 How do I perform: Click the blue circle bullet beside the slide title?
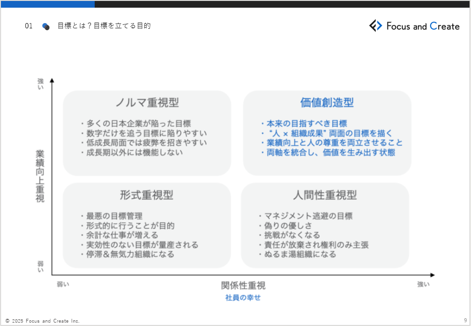(x=46, y=26)
